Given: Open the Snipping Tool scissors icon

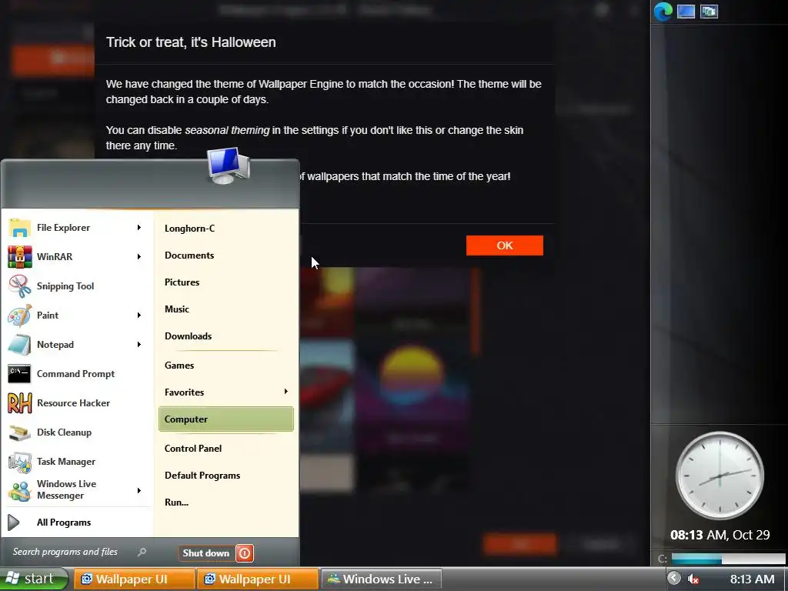Looking at the screenshot, I should 19,286.
